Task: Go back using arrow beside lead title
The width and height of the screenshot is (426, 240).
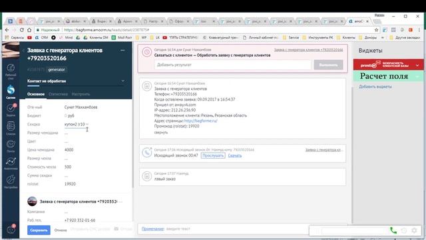Action: (23, 51)
